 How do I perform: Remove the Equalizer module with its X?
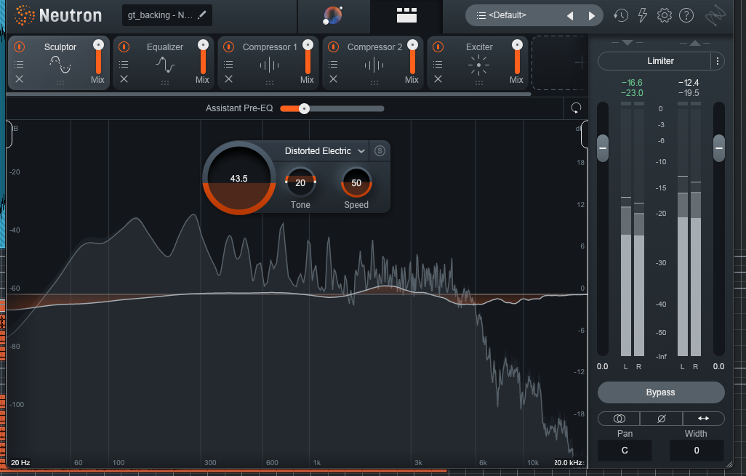(124, 79)
